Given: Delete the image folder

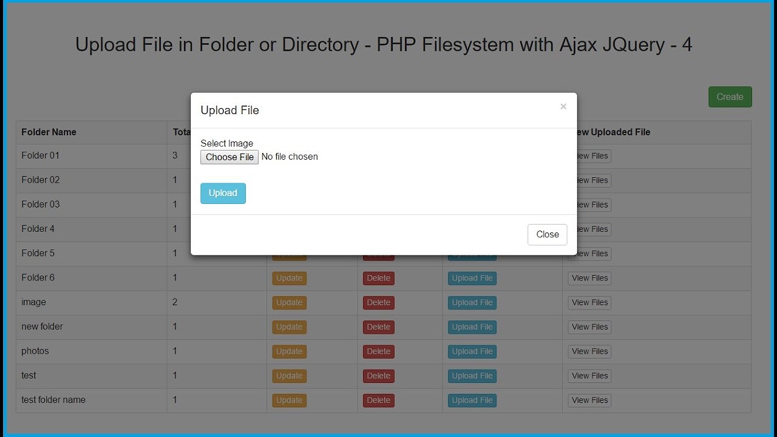Looking at the screenshot, I should 379,303.
